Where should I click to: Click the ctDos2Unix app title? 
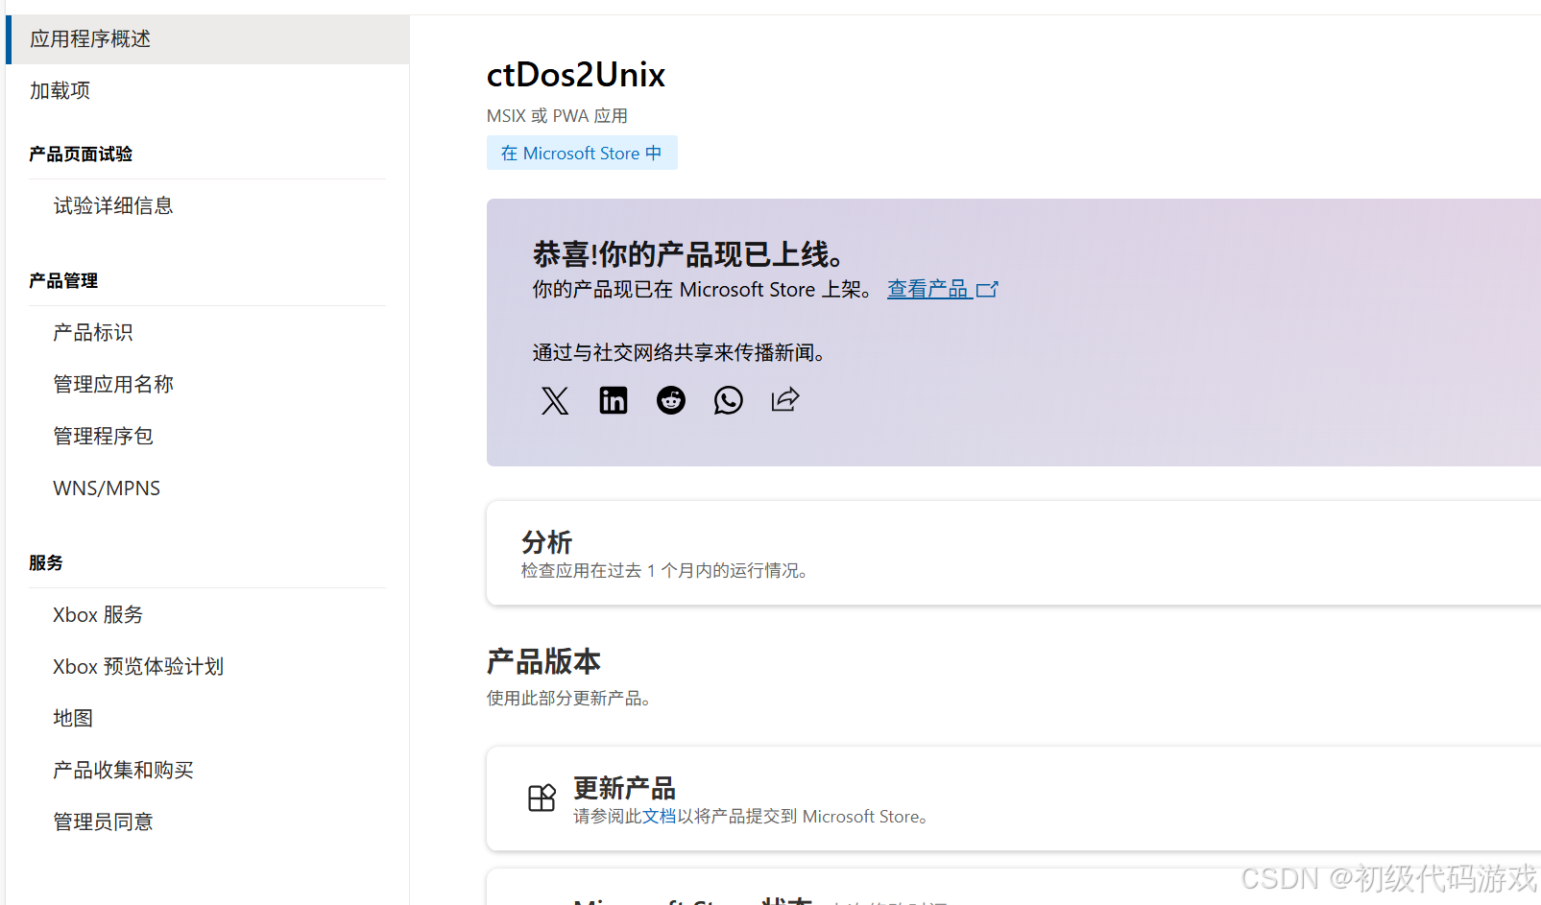576,75
